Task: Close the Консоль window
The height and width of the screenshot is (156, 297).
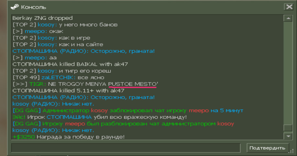Action: point(289,7)
